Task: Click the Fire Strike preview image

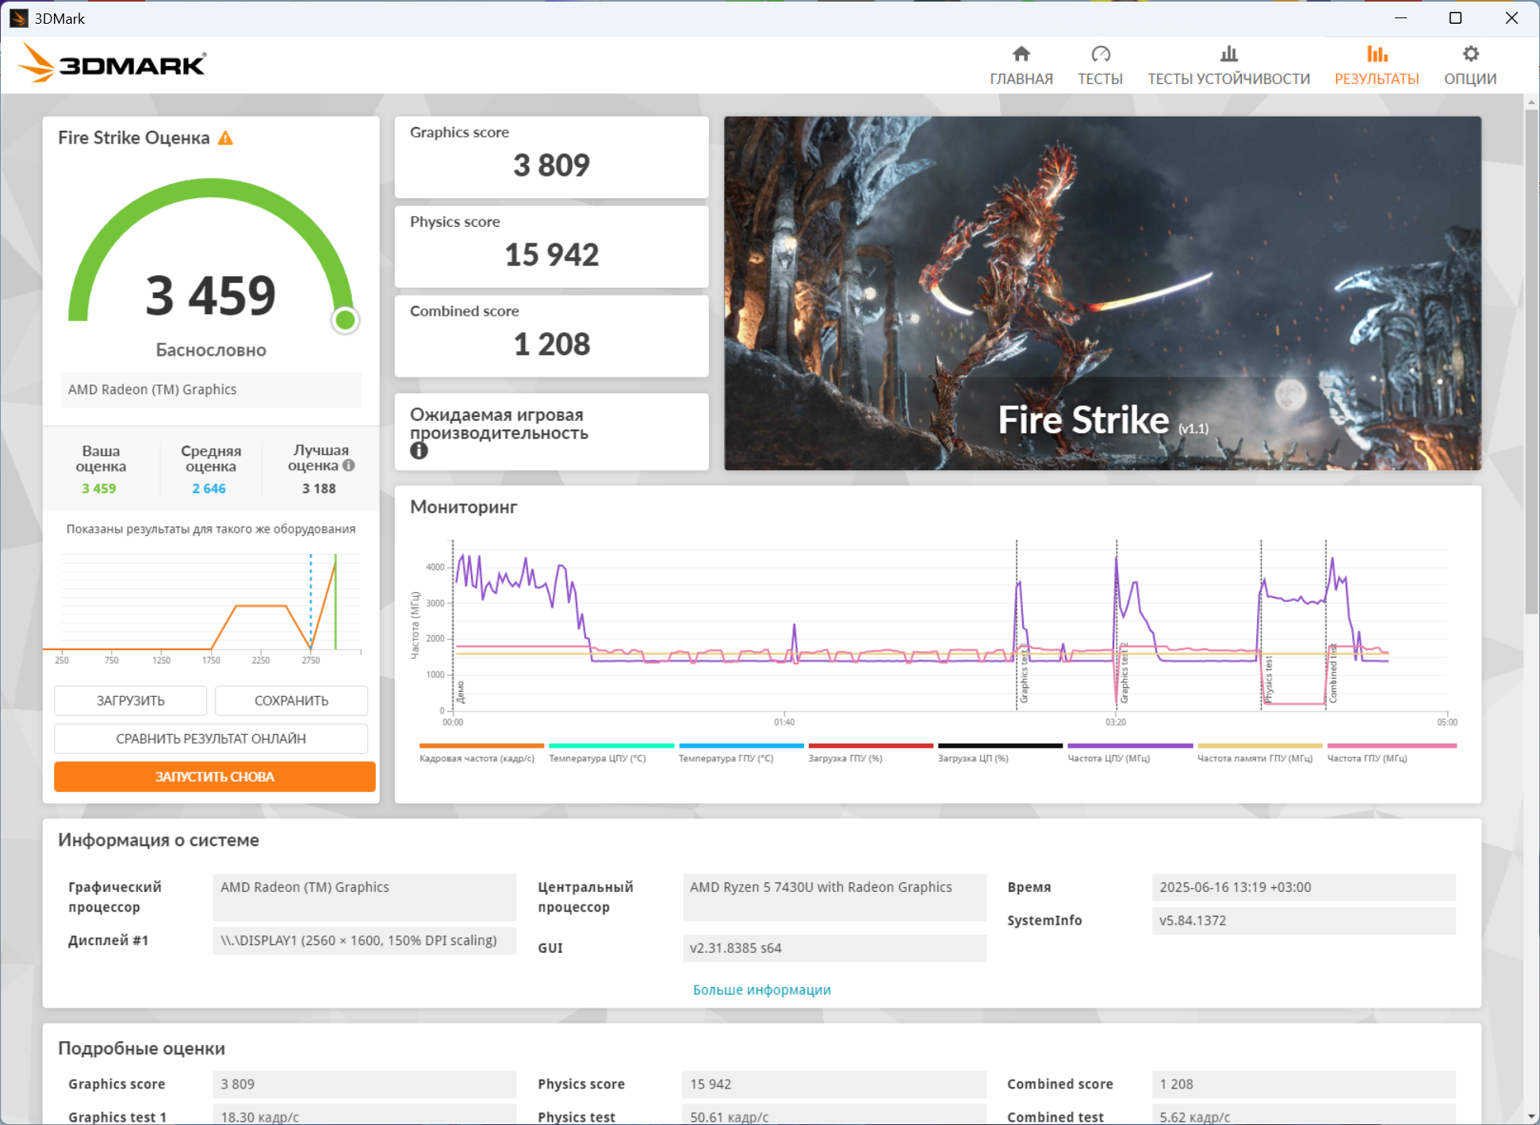Action: tap(1101, 293)
